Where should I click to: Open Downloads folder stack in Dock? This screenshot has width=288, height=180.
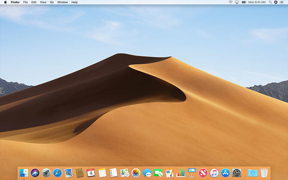tap(253, 173)
